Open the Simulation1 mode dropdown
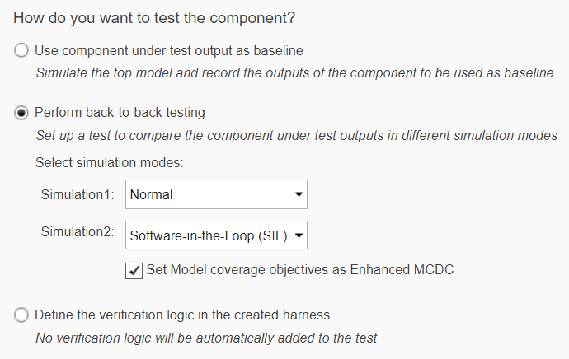Image resolution: width=569 pixels, height=359 pixels. click(216, 195)
